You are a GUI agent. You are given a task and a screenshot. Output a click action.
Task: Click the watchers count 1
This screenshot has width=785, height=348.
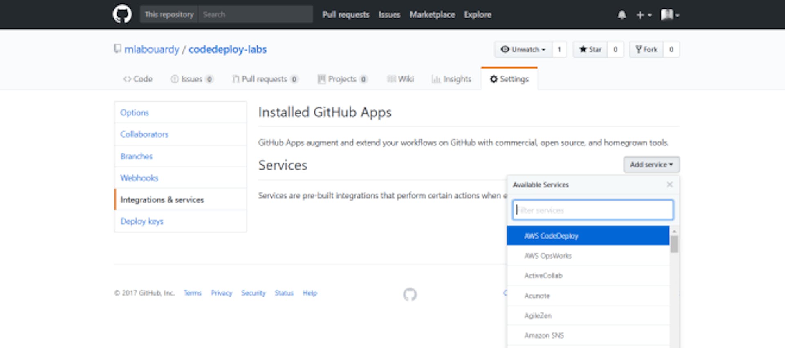(x=559, y=49)
